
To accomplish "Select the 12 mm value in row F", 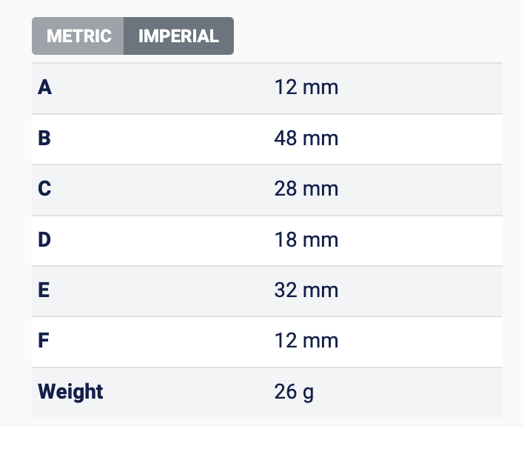I will (x=306, y=341).
